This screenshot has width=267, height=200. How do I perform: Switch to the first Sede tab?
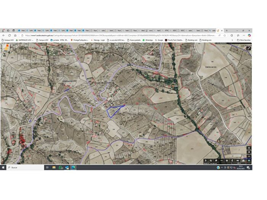(x=110, y=30)
